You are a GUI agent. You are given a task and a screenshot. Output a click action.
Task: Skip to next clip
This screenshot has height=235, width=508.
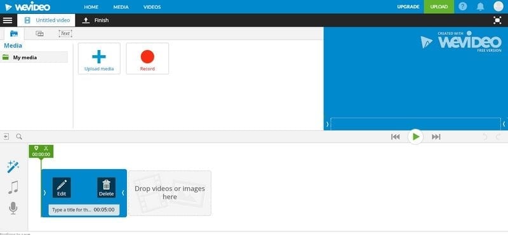tap(436, 137)
